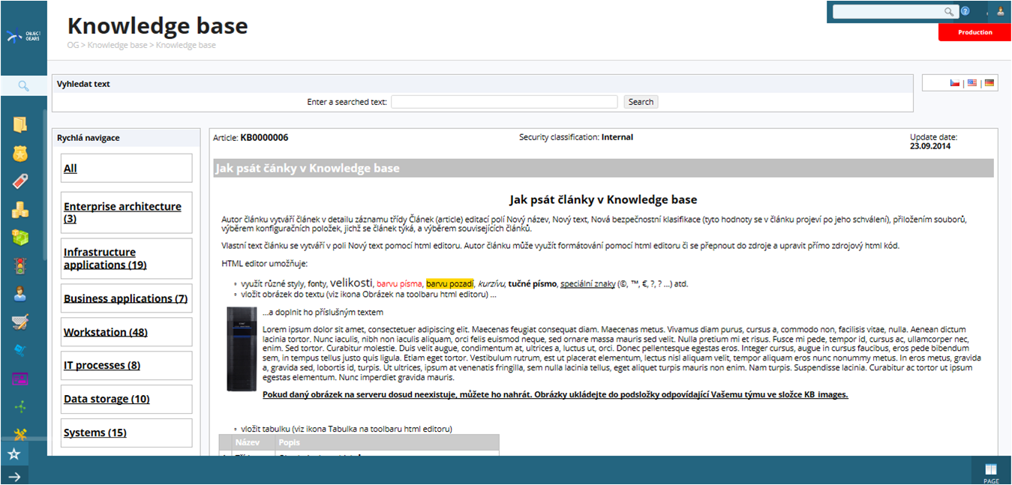Image resolution: width=1012 pixels, height=485 pixels.
Task: Open the blue tilted icon in sidebar
Action: [x=20, y=350]
